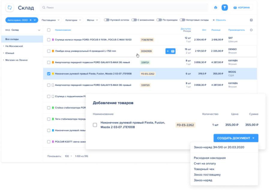The width and height of the screenshot is (270, 191).
Task: Check the item checkbox in Добавление товаров dialog
Action: point(95,125)
